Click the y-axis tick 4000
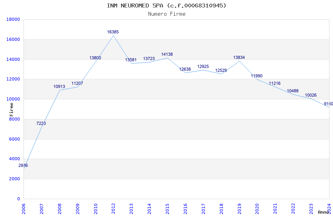The width and height of the screenshot is (333, 216). (x=14, y=159)
